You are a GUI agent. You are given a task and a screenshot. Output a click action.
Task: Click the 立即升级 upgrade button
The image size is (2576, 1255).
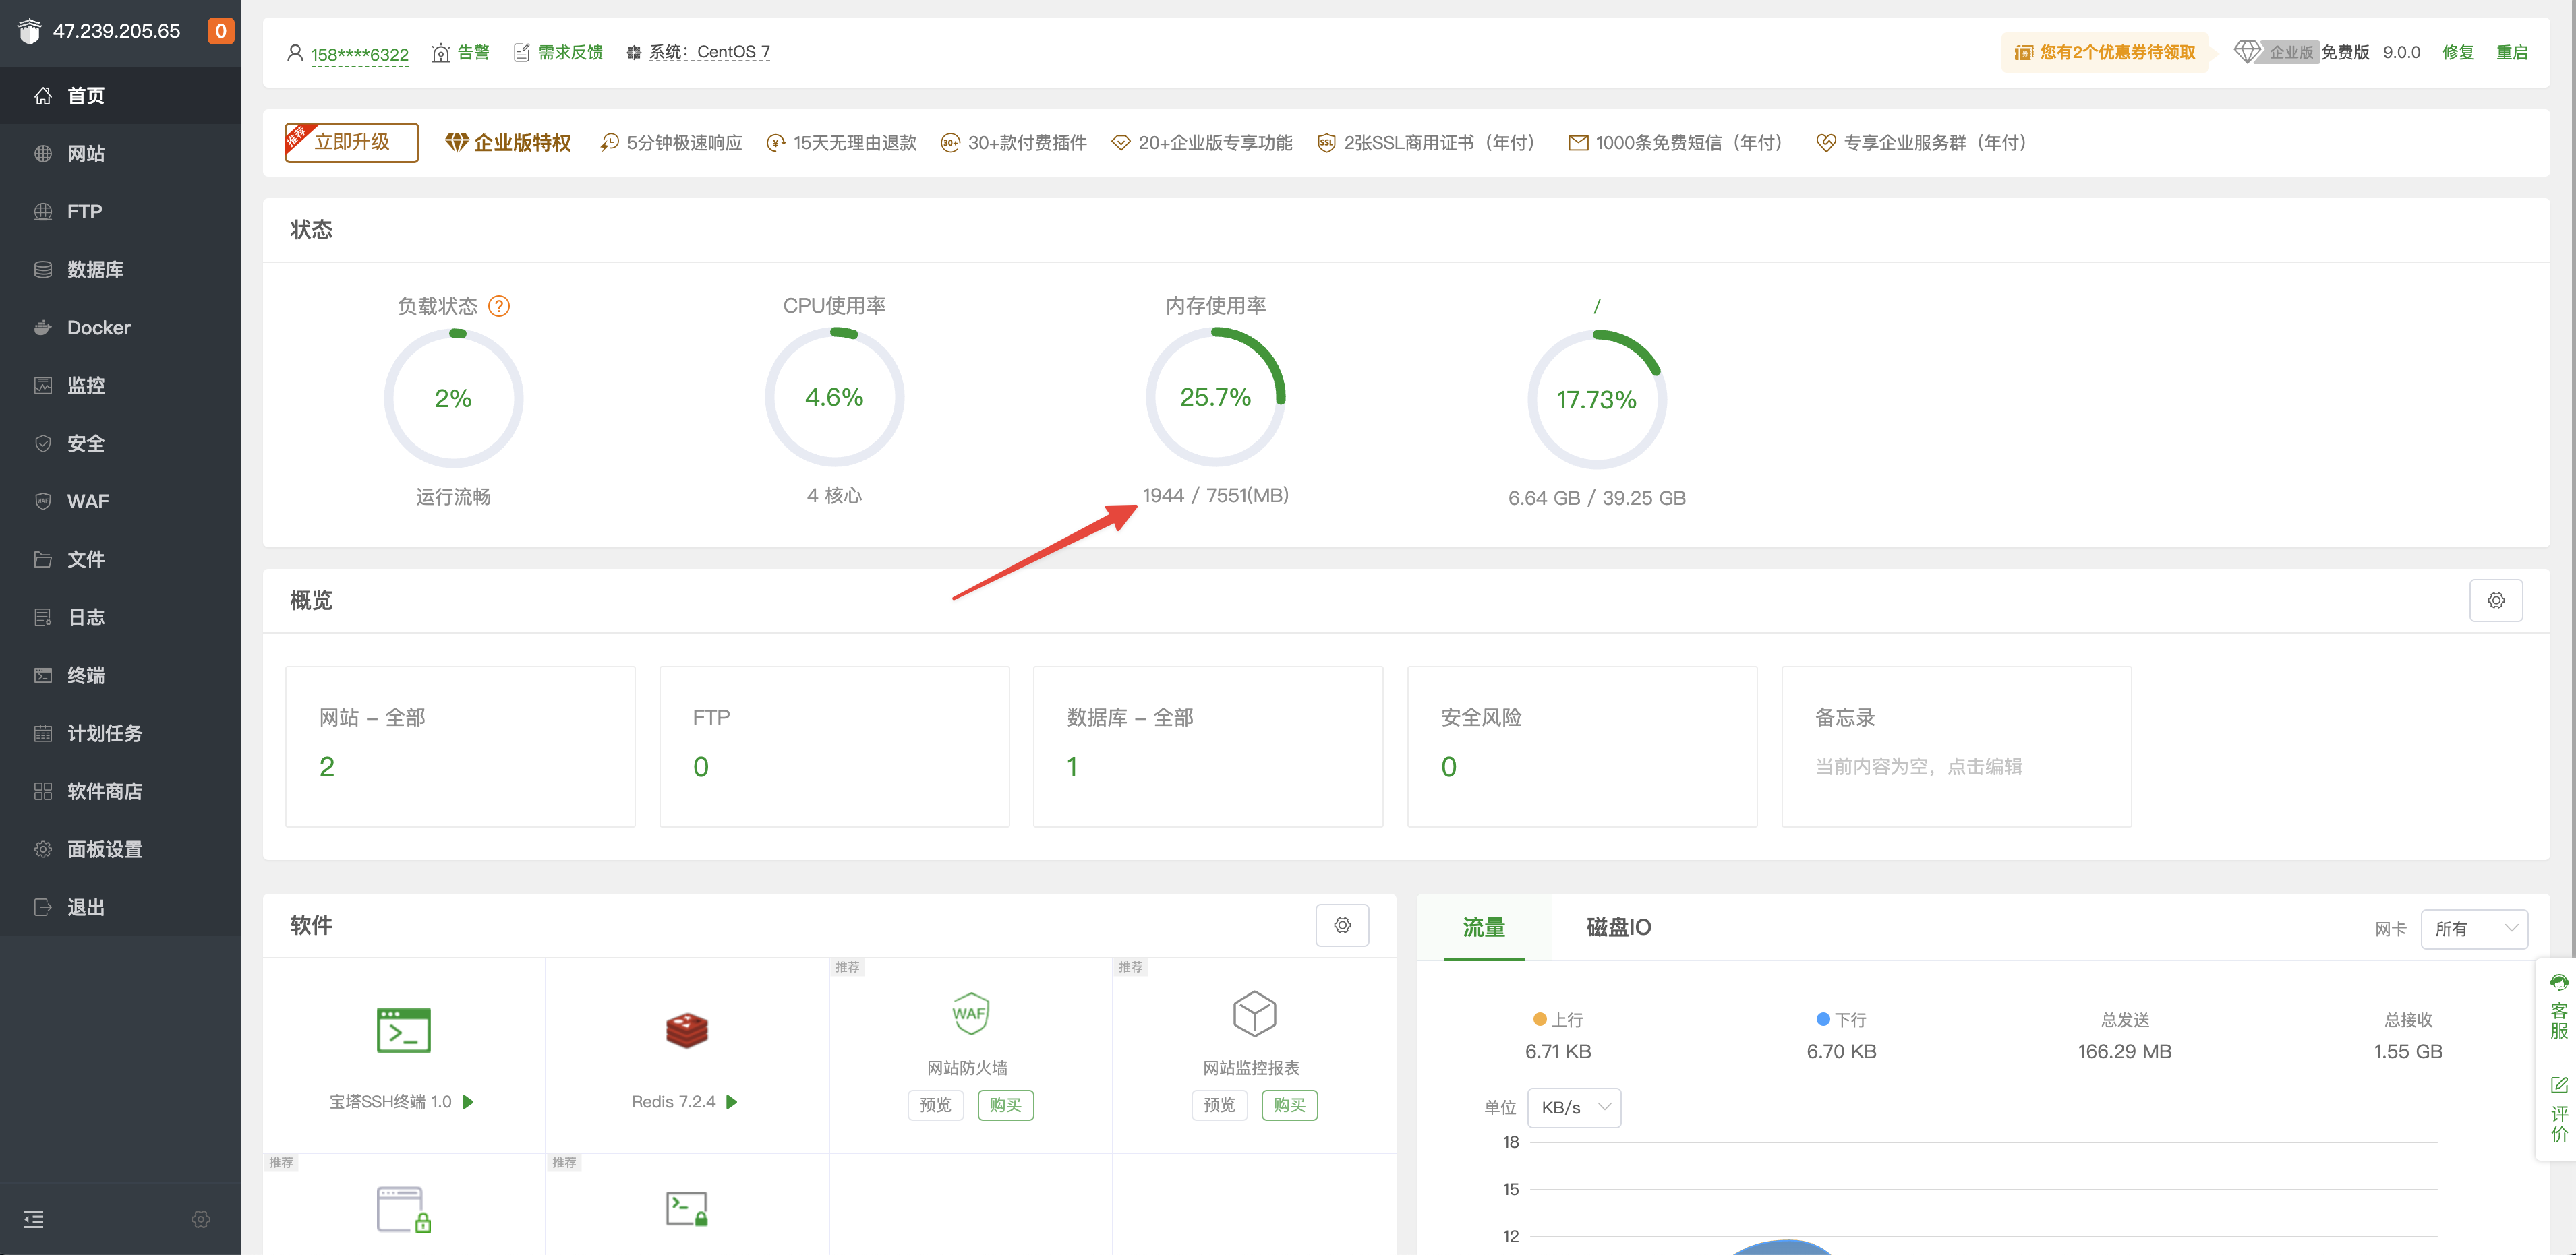click(x=352, y=142)
